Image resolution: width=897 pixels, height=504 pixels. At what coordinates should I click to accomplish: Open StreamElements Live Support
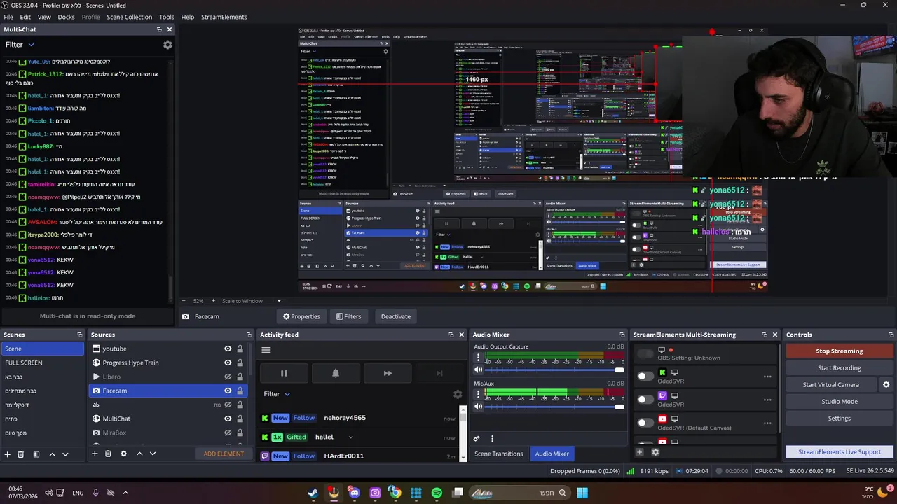coord(840,452)
